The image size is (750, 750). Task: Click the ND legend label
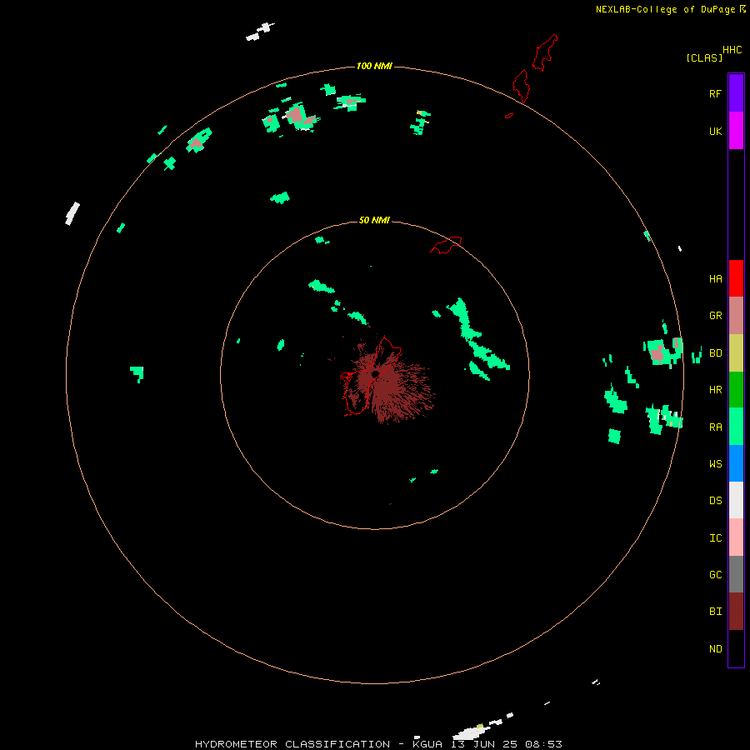(715, 649)
